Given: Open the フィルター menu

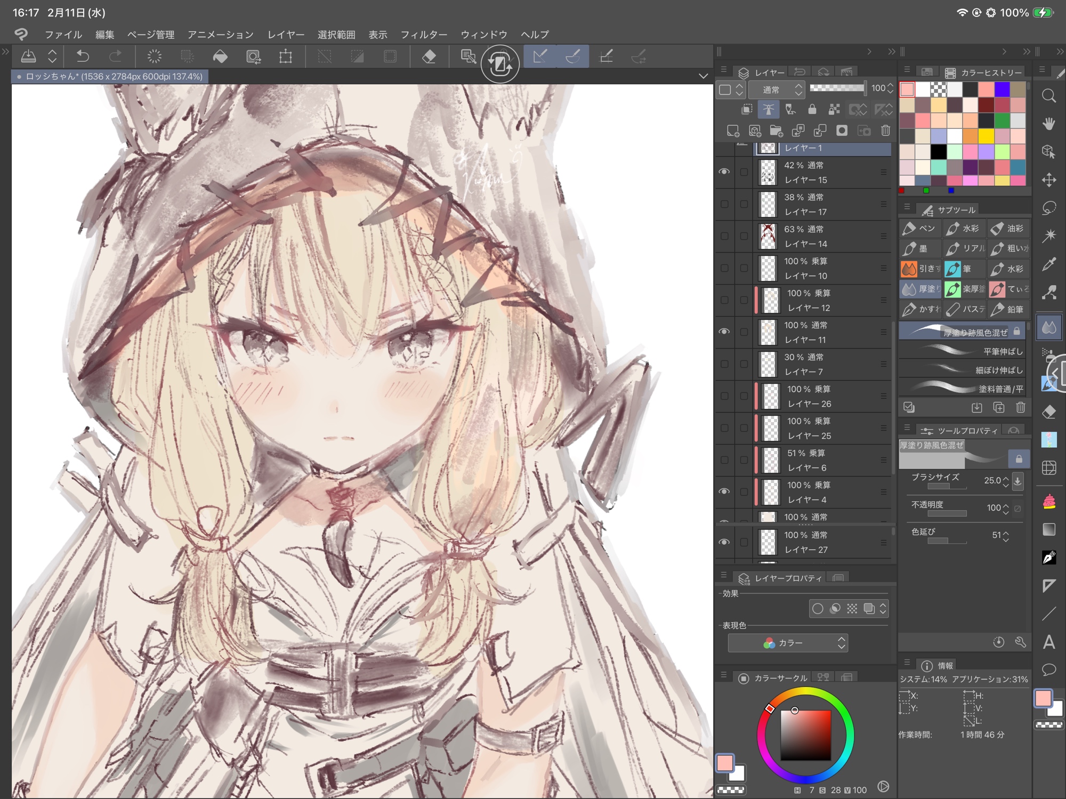Looking at the screenshot, I should coord(423,35).
